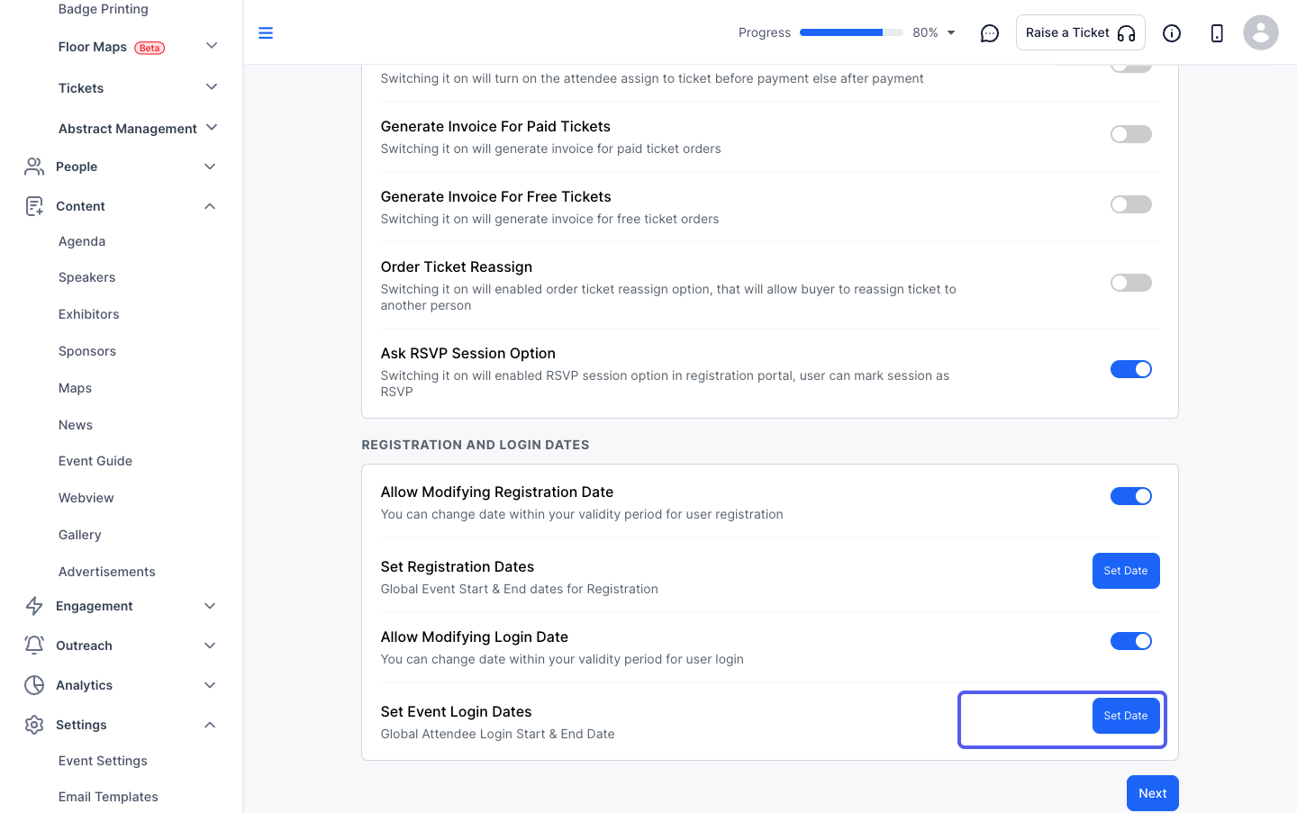The height and width of the screenshot is (813, 1297).
Task: Toggle the hamburger sidebar menu icon
Action: (266, 33)
